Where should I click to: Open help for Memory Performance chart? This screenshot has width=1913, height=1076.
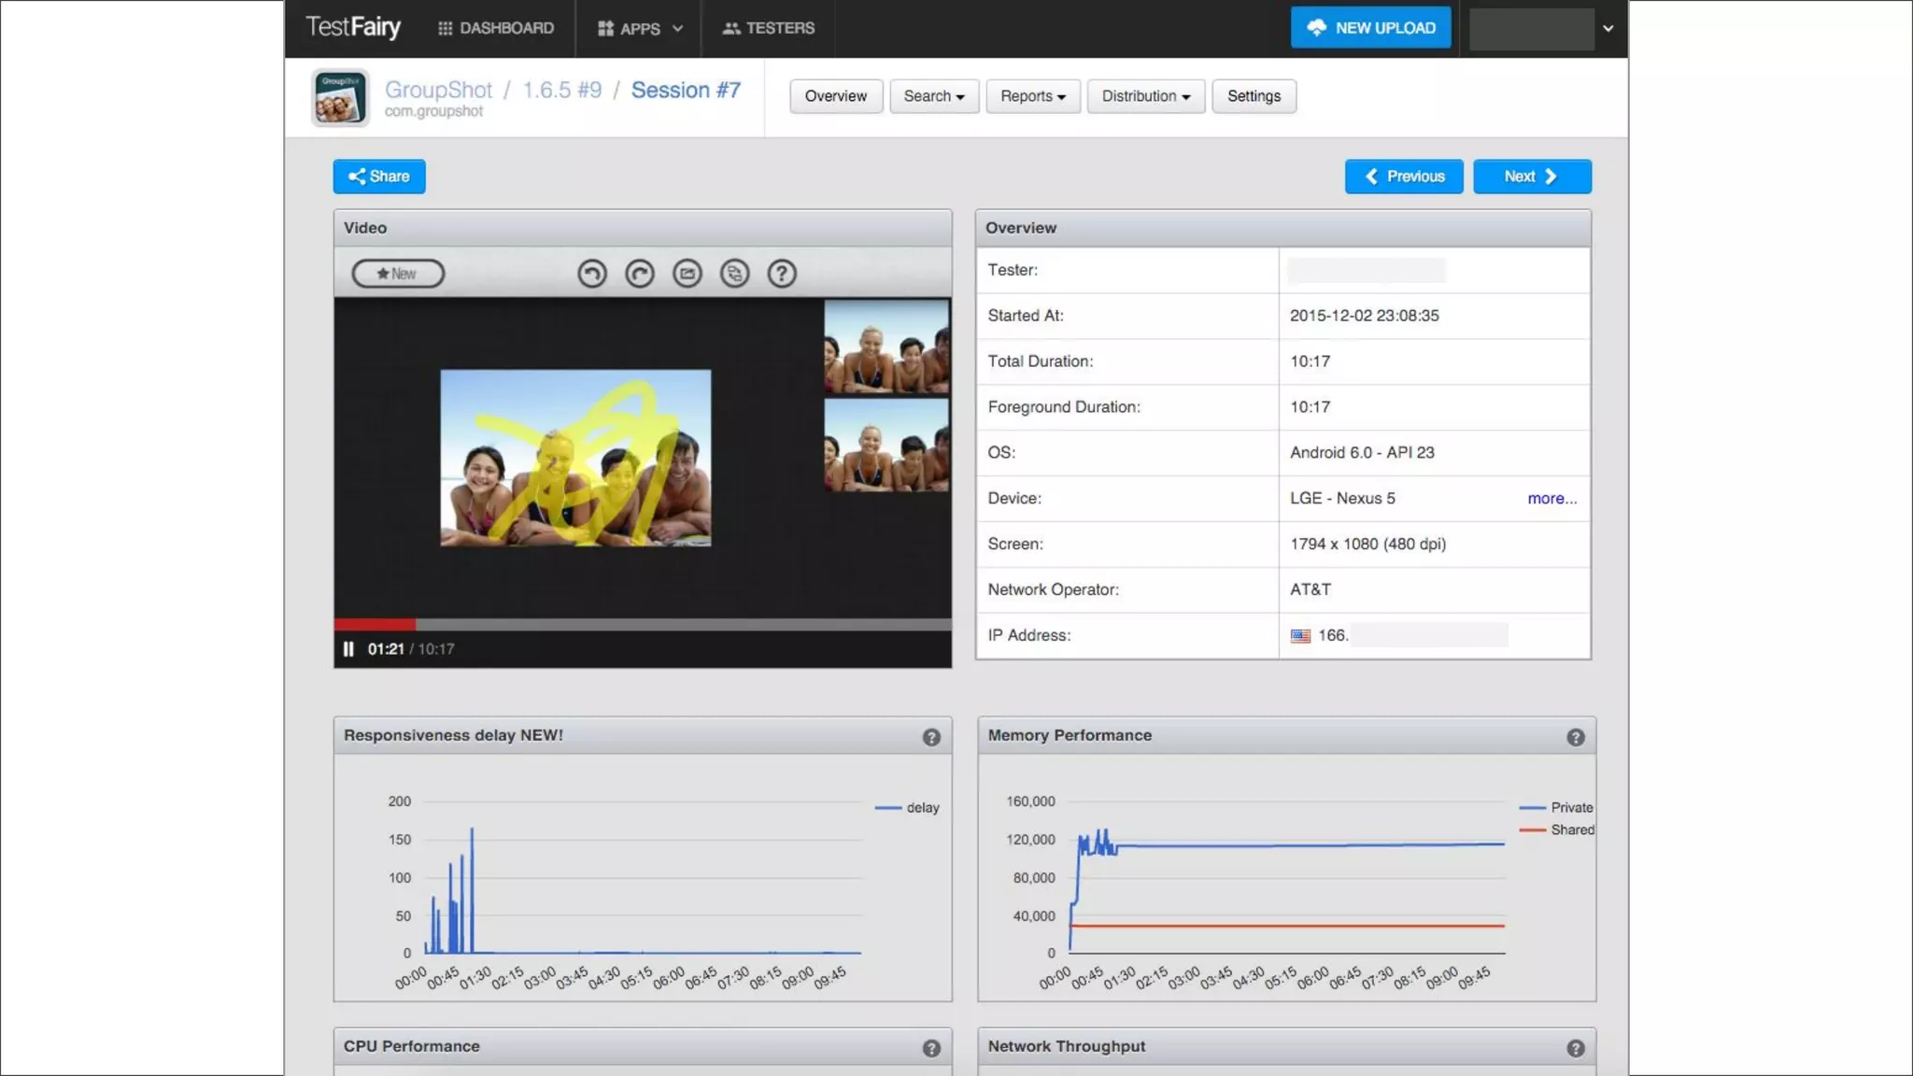pyautogui.click(x=1576, y=737)
